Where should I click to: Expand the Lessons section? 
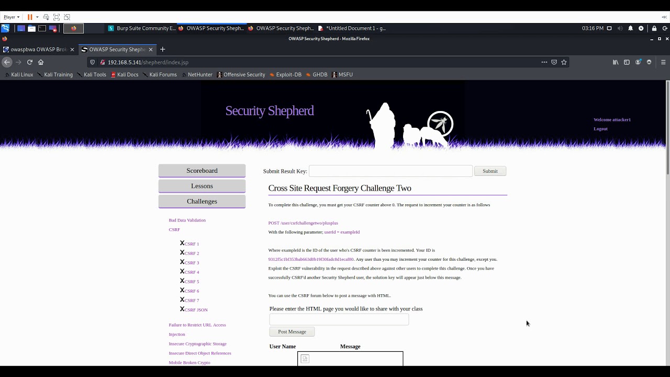tap(202, 186)
